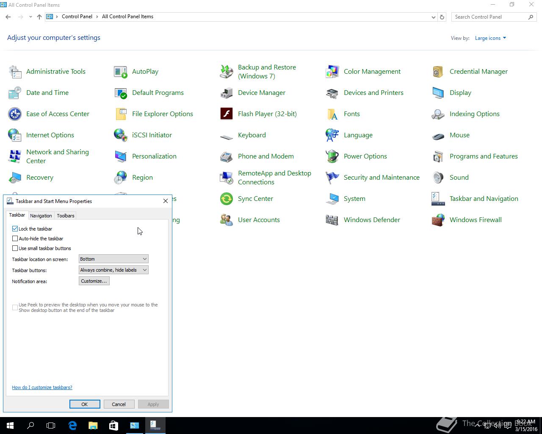The height and width of the screenshot is (434, 542).
Task: Click Customize notification area button
Action: click(x=94, y=281)
